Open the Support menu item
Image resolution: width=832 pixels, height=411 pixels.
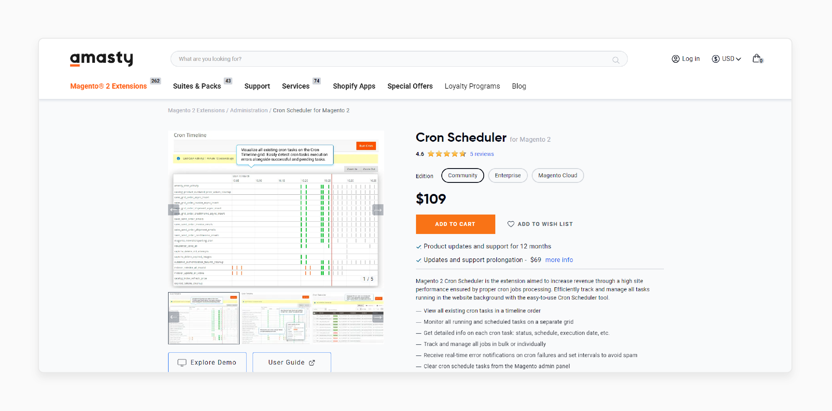257,86
